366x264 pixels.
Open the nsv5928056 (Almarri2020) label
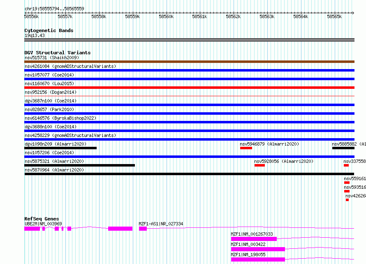pos(284,161)
